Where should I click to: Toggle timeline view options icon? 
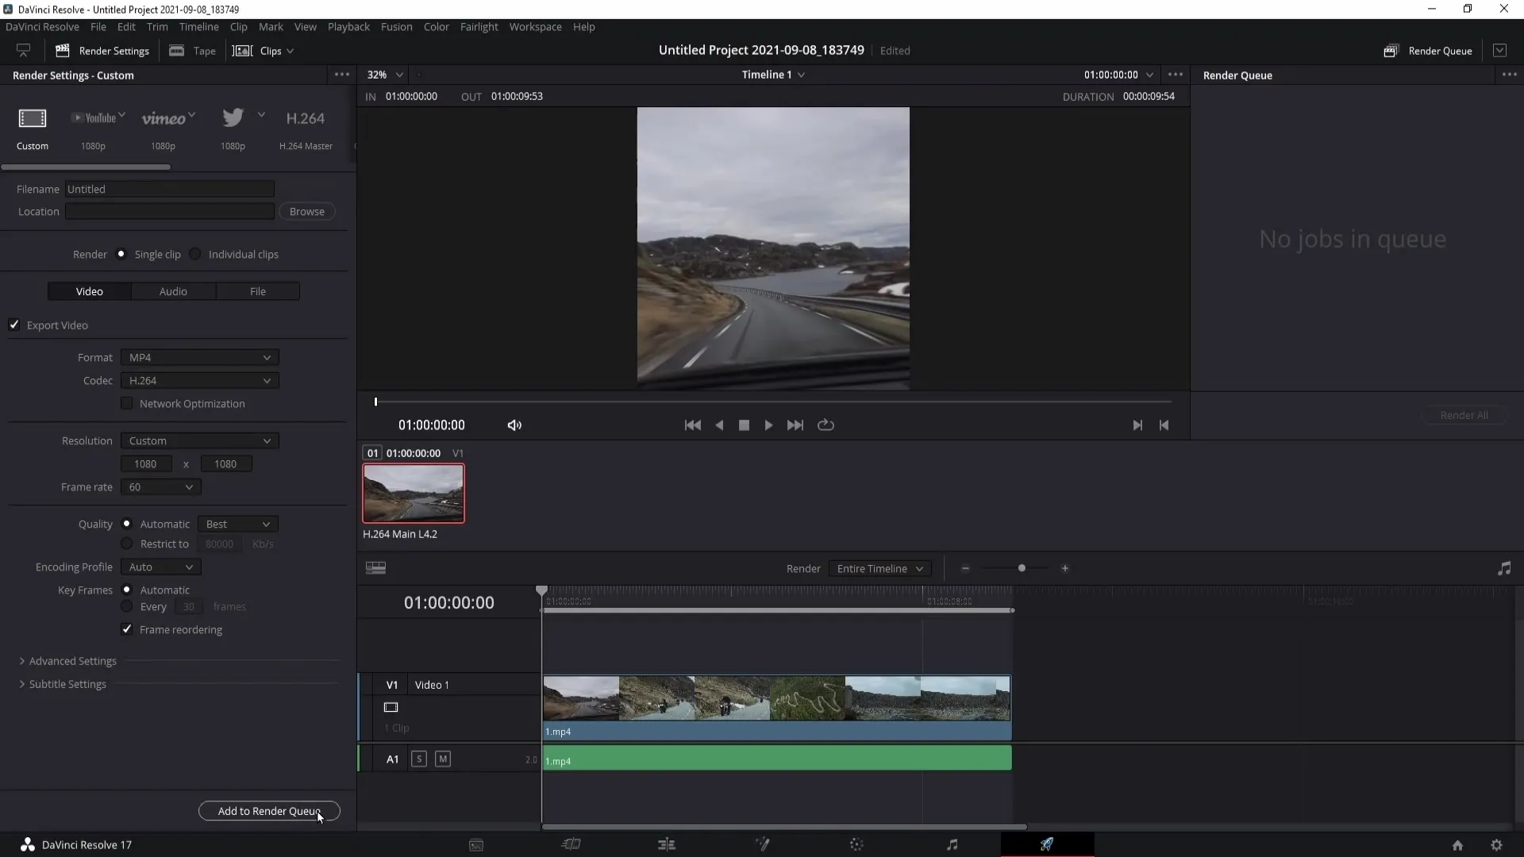point(375,568)
